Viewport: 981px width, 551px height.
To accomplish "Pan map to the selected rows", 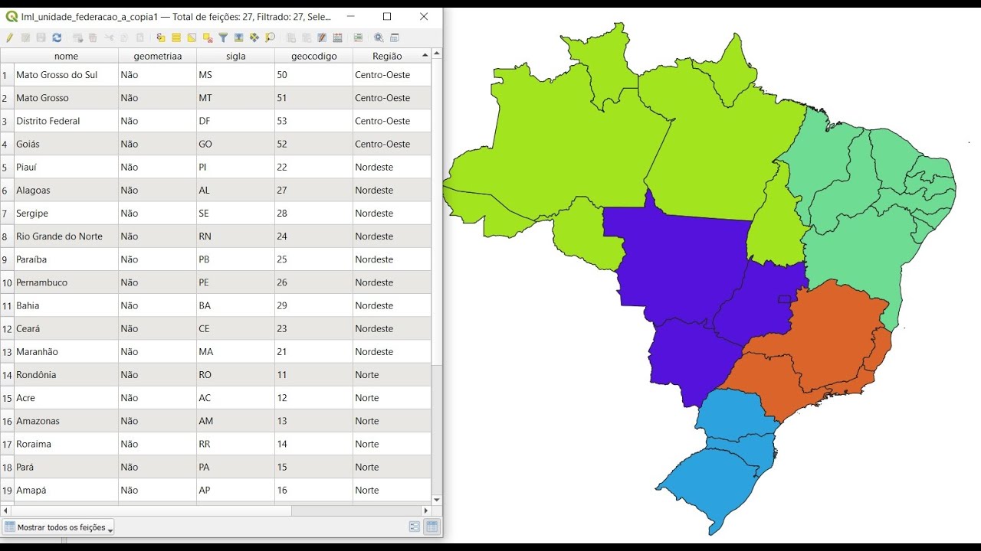I will 254,37.
